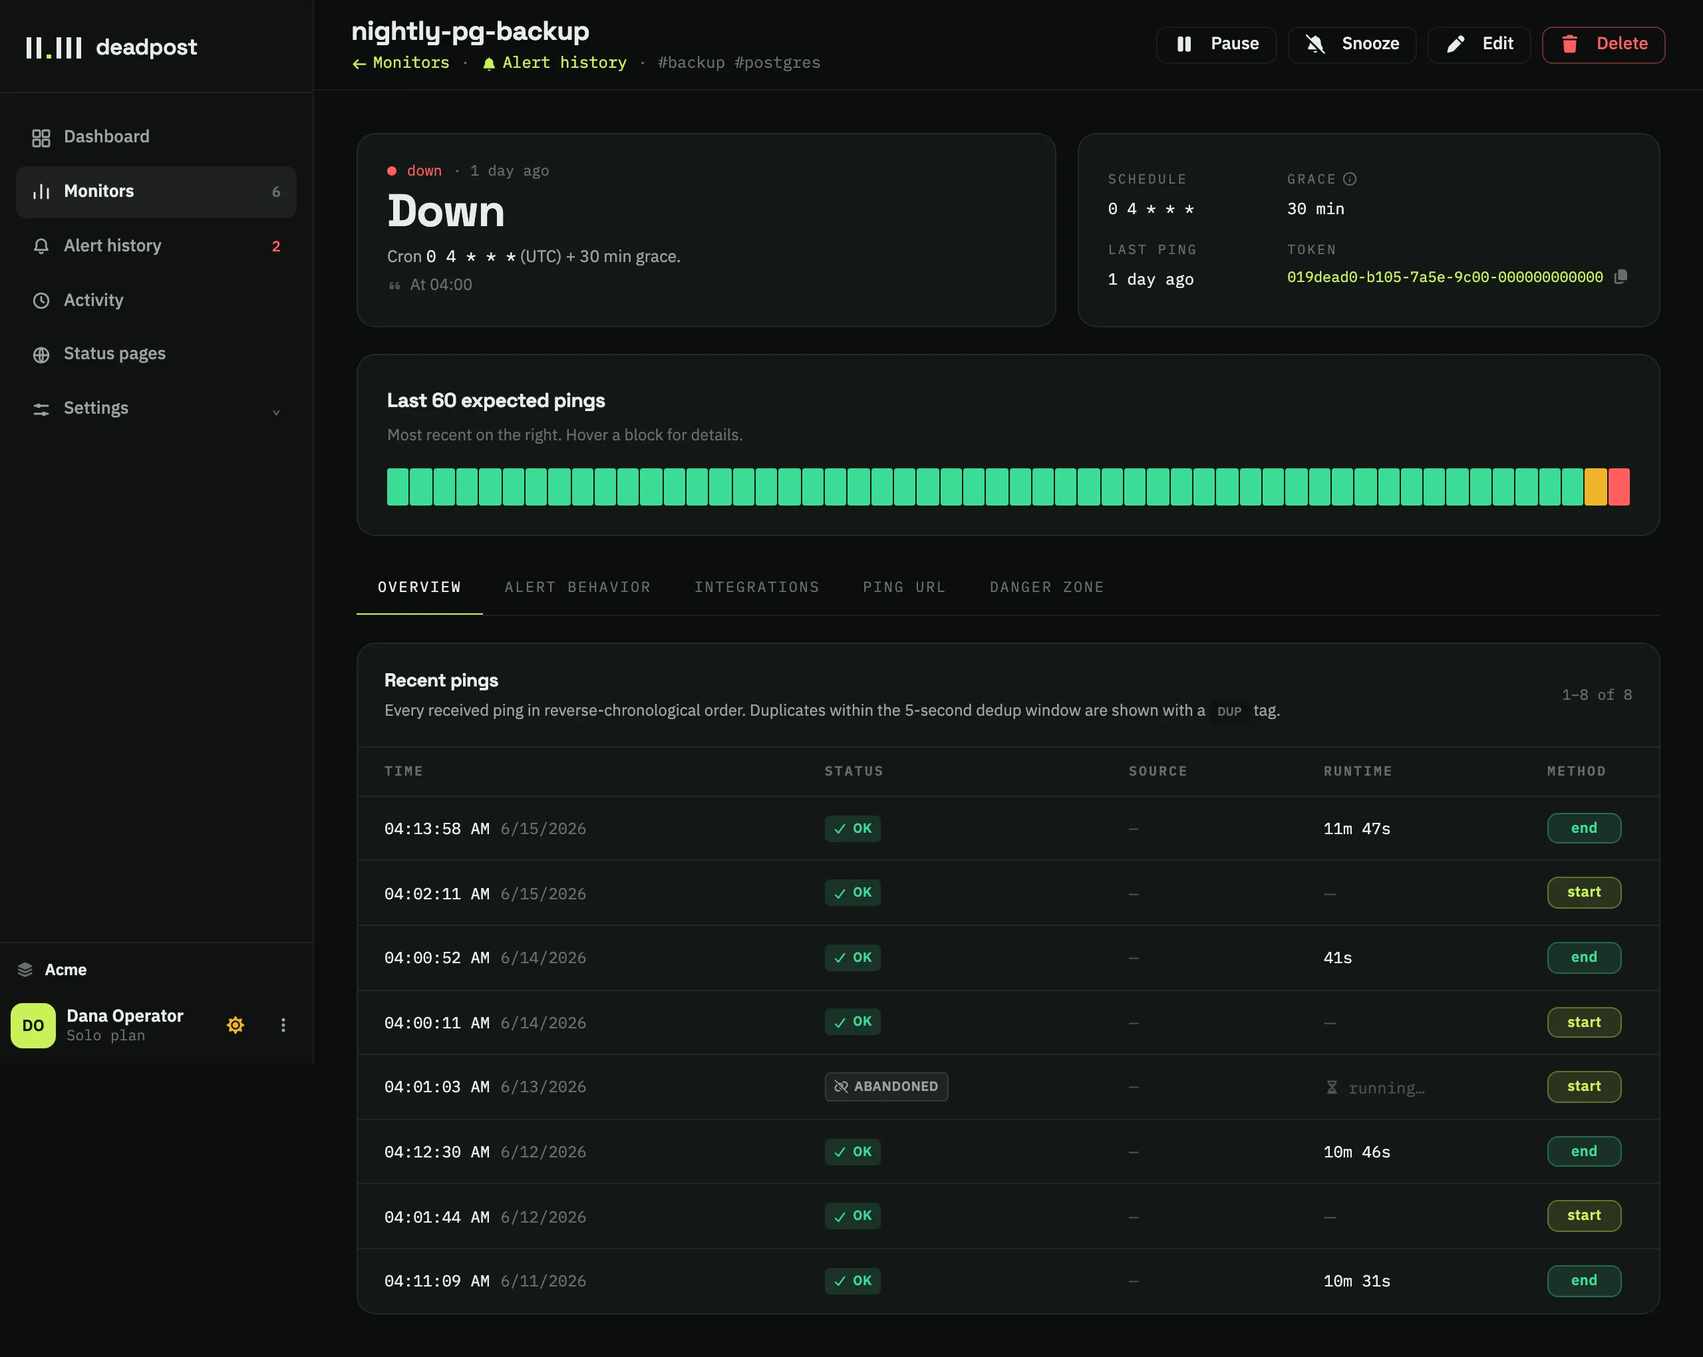Screen dimensions: 1703x1357
Task: Click the token 019dead0-b105-7a5e-9c00 text
Action: [x=1445, y=277]
